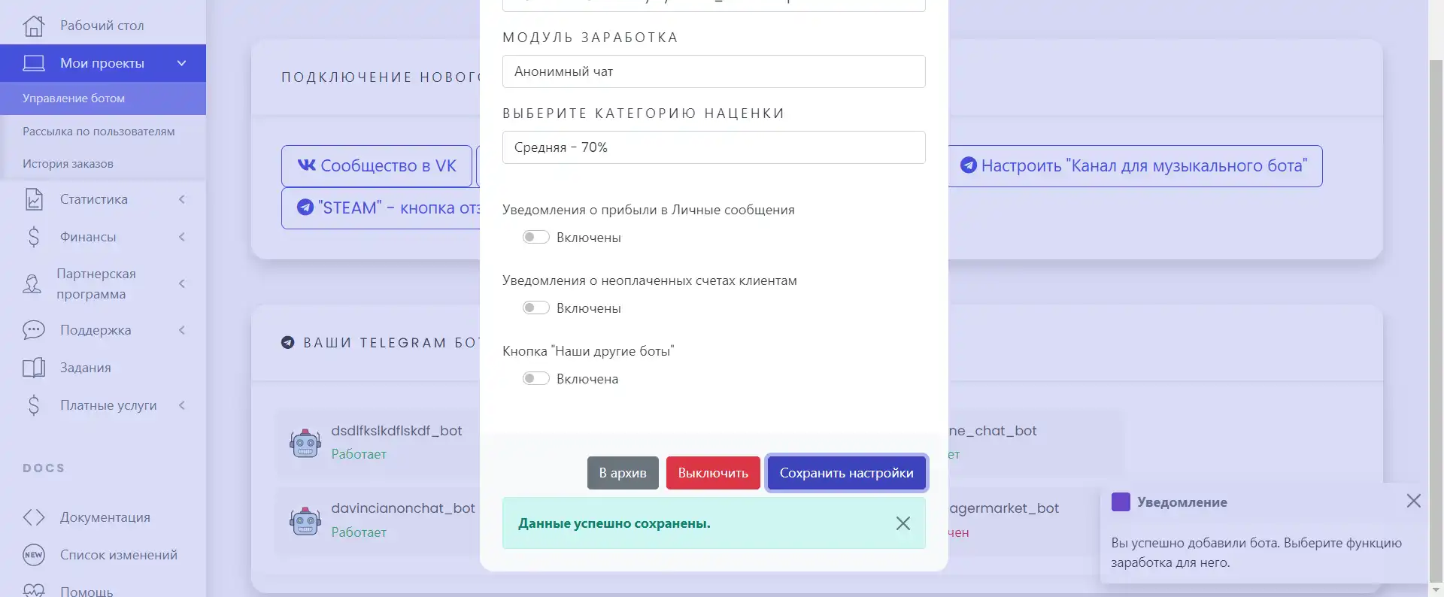Click the dollar icon next to Финансы
The image size is (1444, 597).
34,237
